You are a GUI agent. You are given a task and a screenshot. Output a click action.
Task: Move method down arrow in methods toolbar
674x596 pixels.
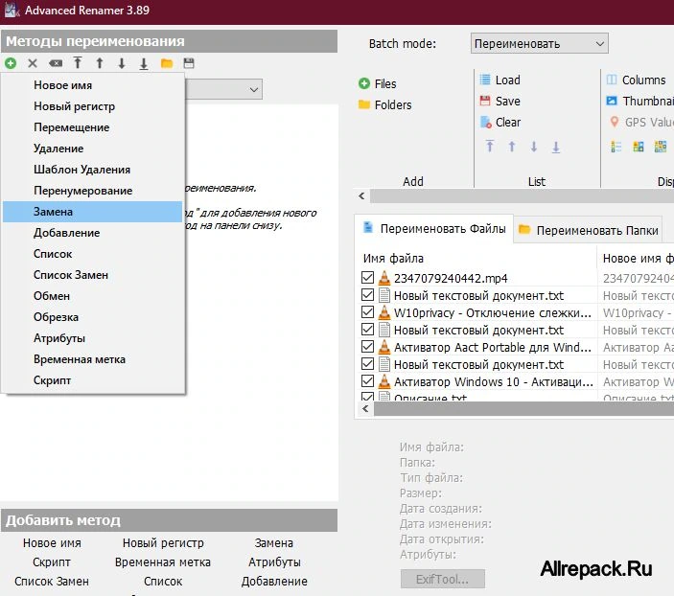coord(122,63)
